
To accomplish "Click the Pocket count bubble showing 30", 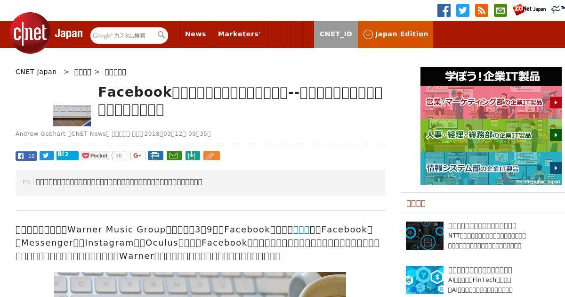I will tap(119, 156).
